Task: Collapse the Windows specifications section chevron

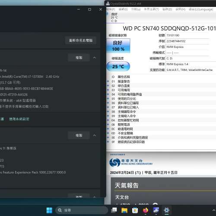Action: 95,136
